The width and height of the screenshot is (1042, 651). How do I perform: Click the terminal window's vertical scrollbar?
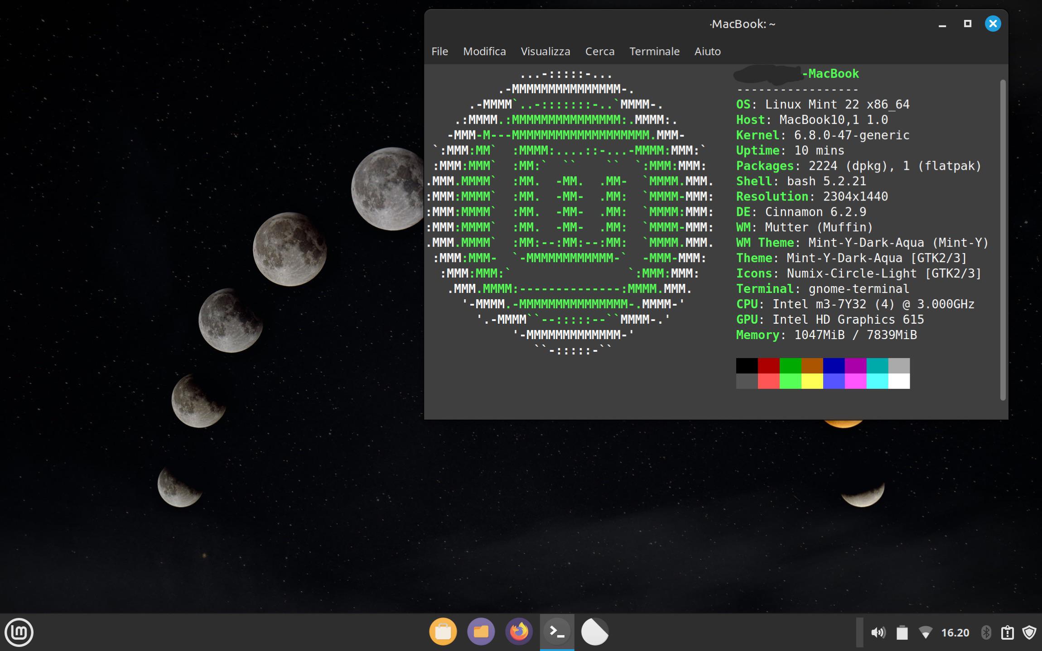(1003, 240)
